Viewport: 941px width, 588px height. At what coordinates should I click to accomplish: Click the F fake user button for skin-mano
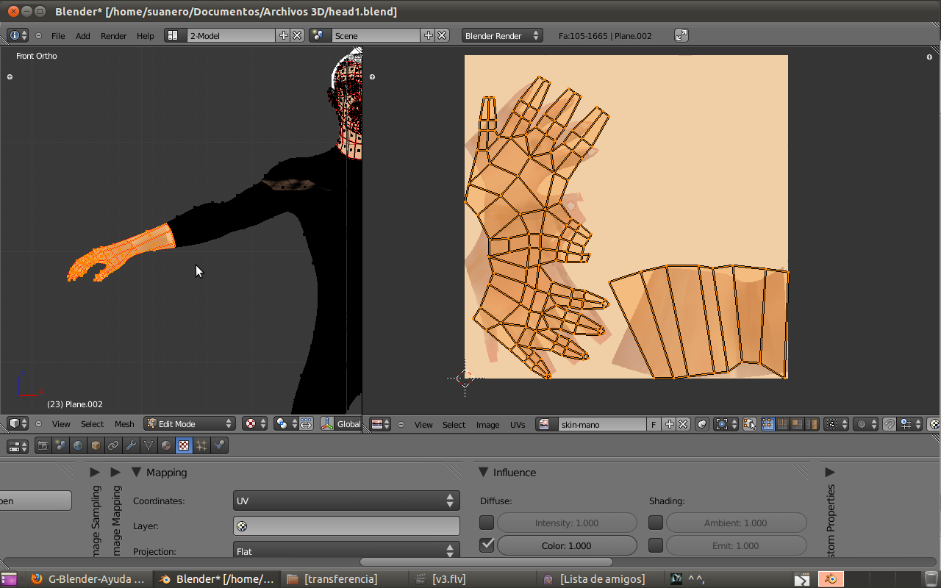click(654, 424)
